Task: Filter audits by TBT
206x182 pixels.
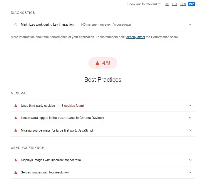Action: coord(175,4)
